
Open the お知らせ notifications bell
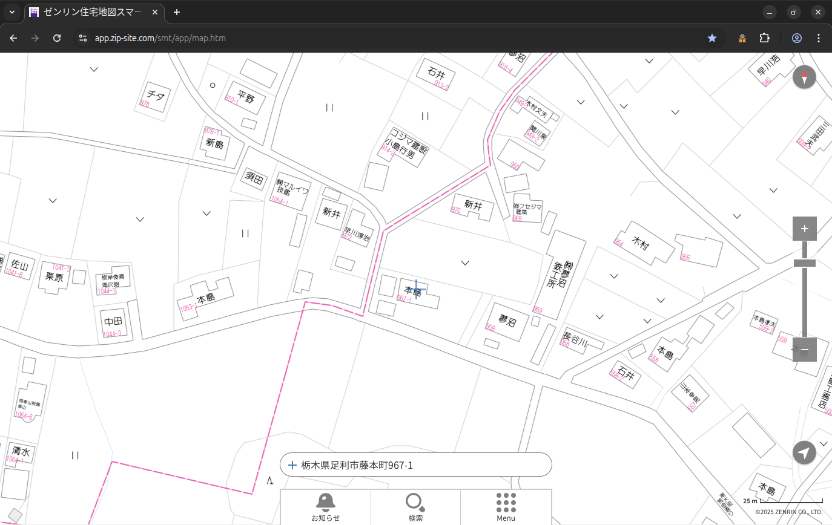pyautogui.click(x=325, y=507)
